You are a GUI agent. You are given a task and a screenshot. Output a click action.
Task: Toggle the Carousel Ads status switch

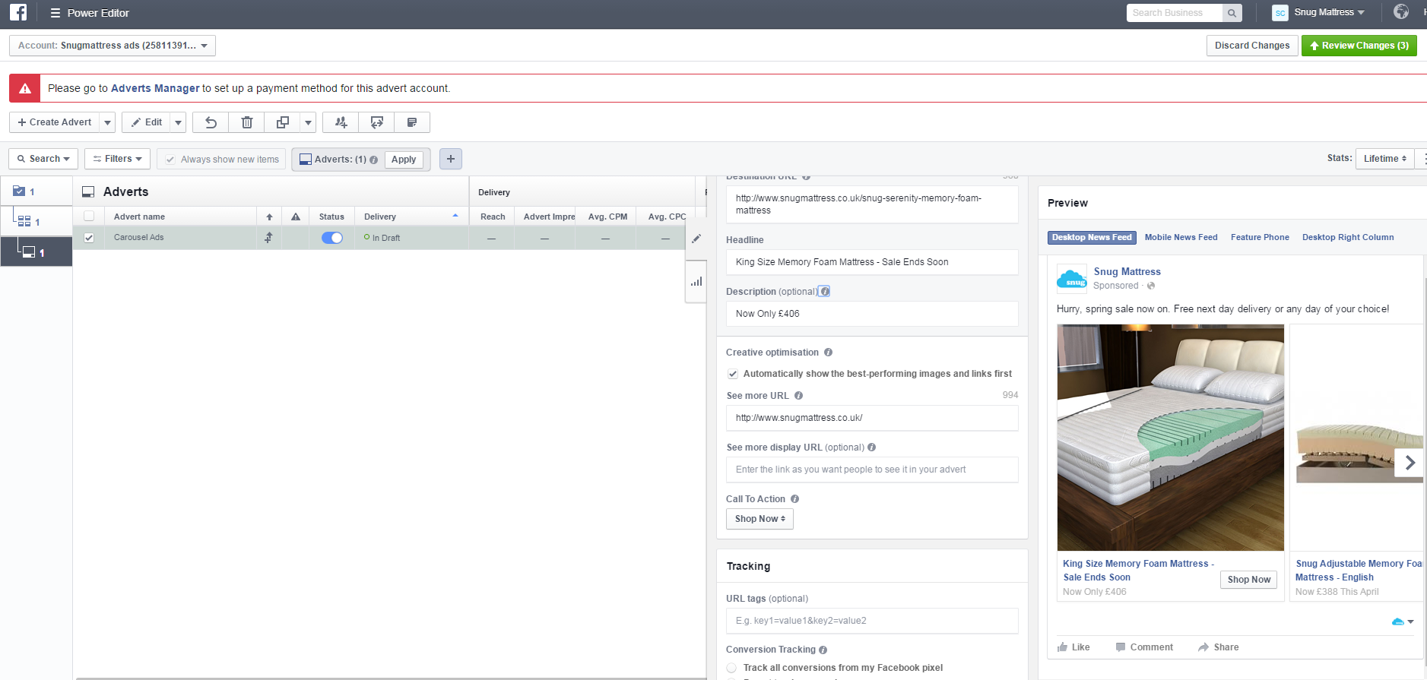(332, 238)
